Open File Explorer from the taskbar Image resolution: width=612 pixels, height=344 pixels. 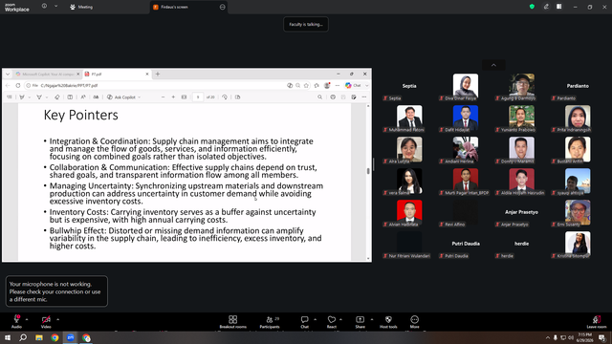[x=39, y=337]
